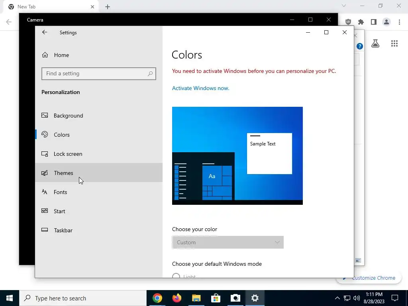Toggle Chrome side panel icon
408x306 pixels.
point(374,22)
